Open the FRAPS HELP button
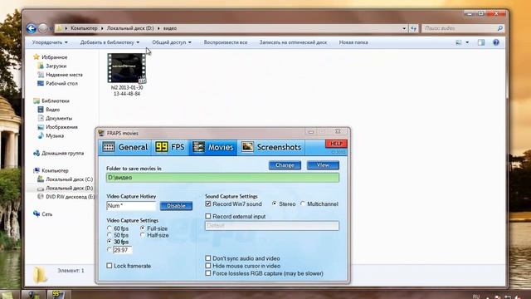531x299 pixels. pos(336,144)
